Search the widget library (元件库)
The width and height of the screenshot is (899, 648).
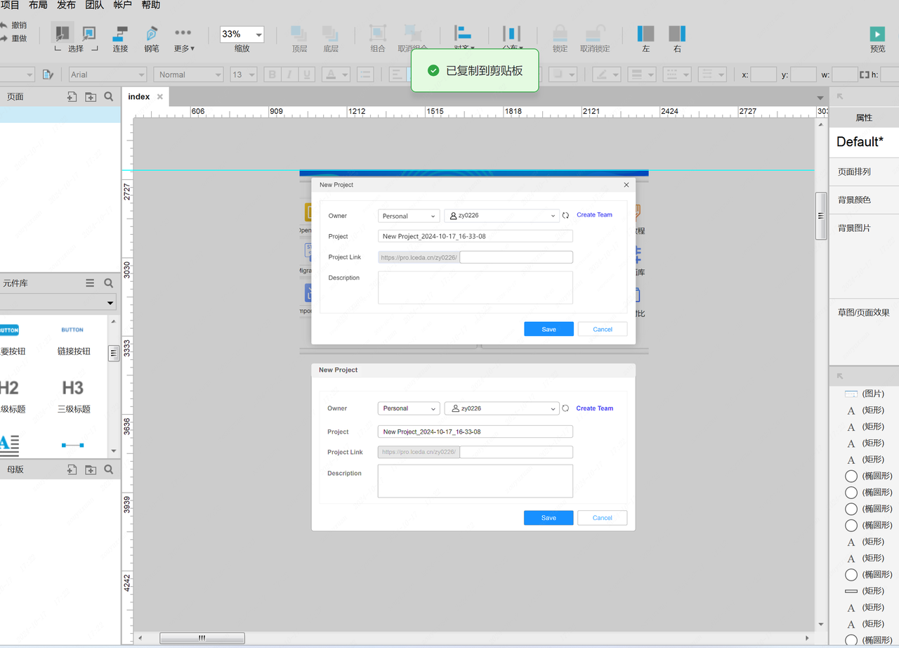pyautogui.click(x=109, y=283)
